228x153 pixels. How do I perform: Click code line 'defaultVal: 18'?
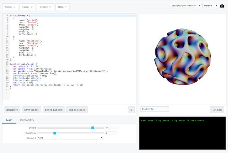click(28, 34)
